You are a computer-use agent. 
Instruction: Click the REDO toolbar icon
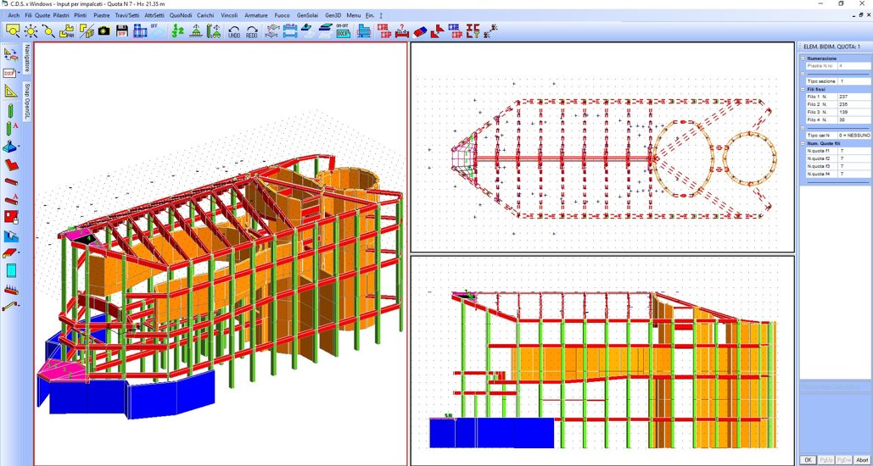click(x=252, y=31)
